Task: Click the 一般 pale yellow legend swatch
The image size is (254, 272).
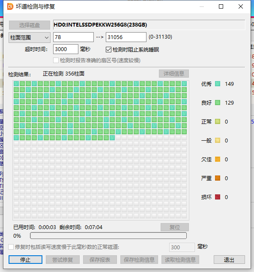Action: 218,140
